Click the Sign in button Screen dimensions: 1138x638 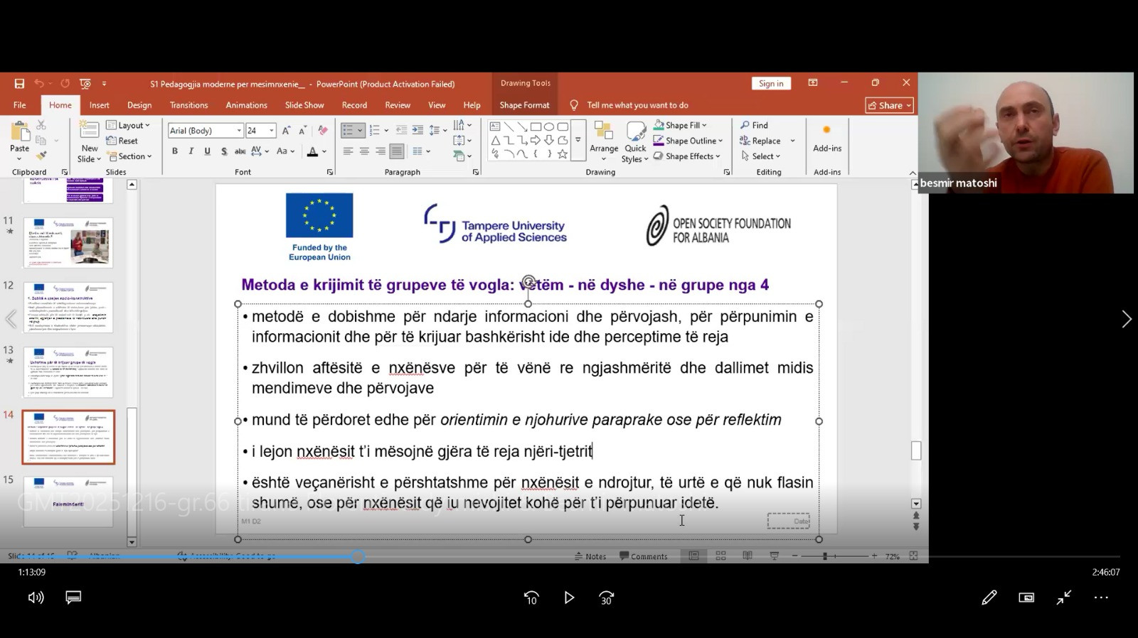click(x=771, y=83)
